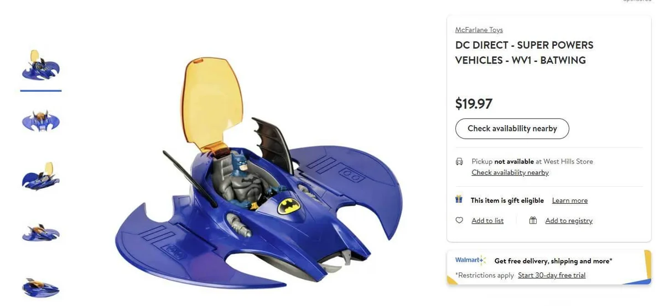Select the second Batwing thumbnail image

point(41,121)
